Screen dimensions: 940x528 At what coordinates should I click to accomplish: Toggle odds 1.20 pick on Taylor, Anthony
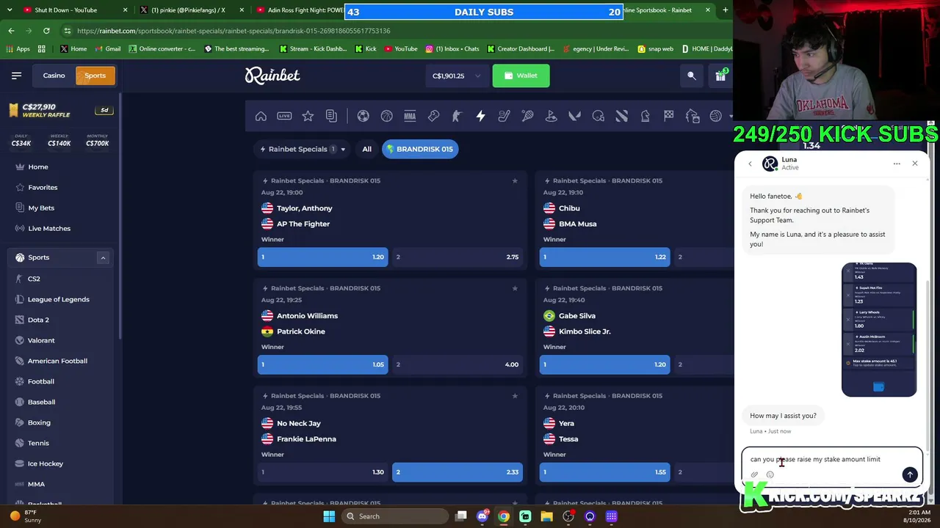click(322, 257)
